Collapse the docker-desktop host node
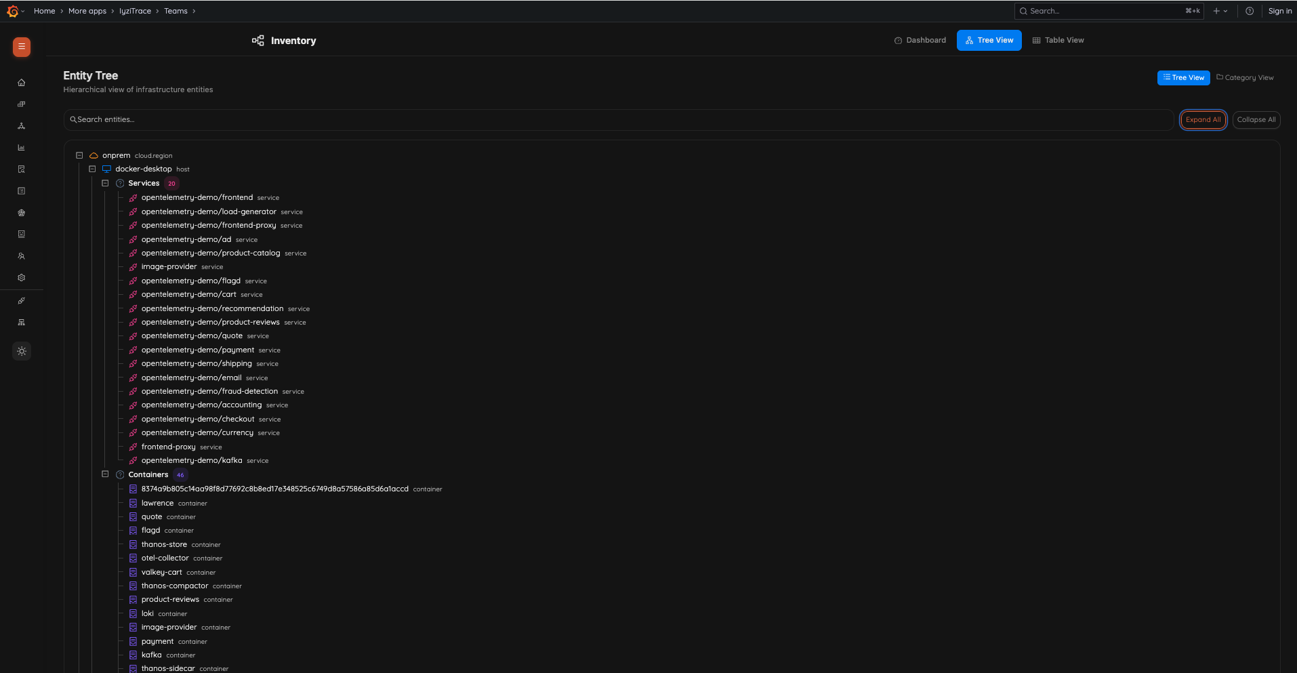Image resolution: width=1297 pixels, height=673 pixels. click(x=92, y=169)
